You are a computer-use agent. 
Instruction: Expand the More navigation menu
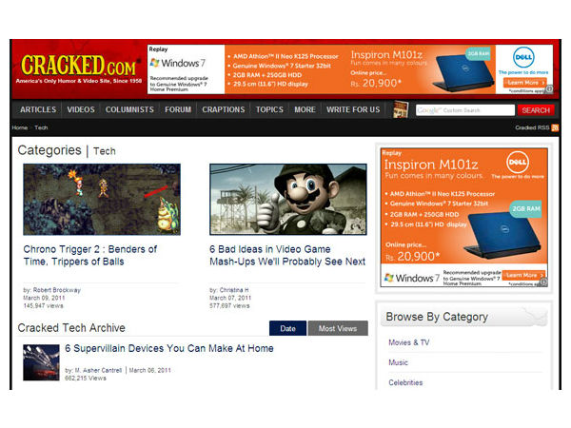click(x=305, y=109)
